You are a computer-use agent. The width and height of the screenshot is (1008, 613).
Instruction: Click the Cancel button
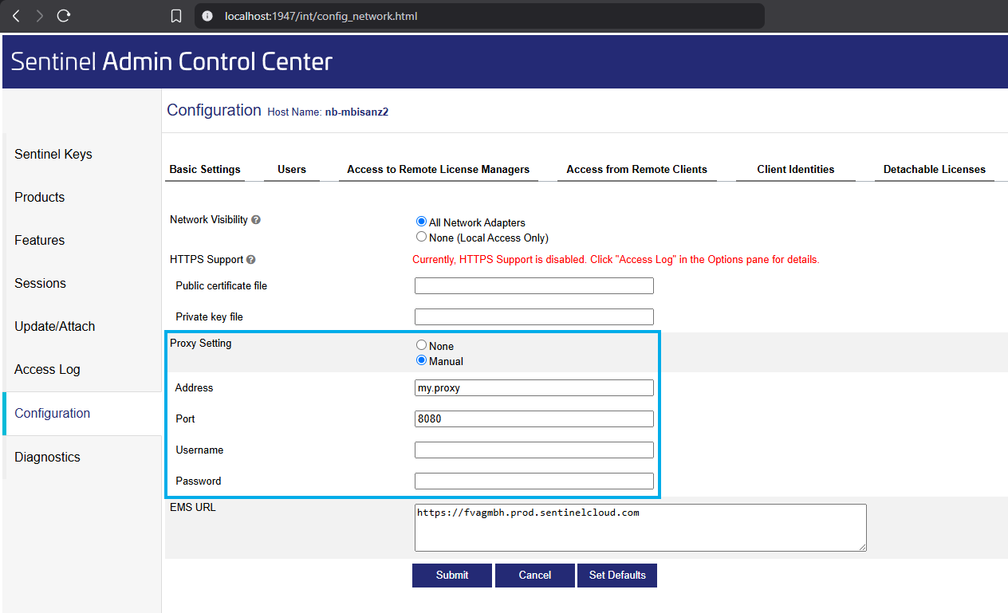click(x=535, y=576)
